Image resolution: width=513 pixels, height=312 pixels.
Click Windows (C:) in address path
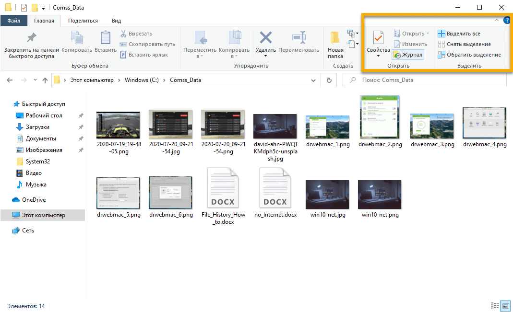(142, 80)
